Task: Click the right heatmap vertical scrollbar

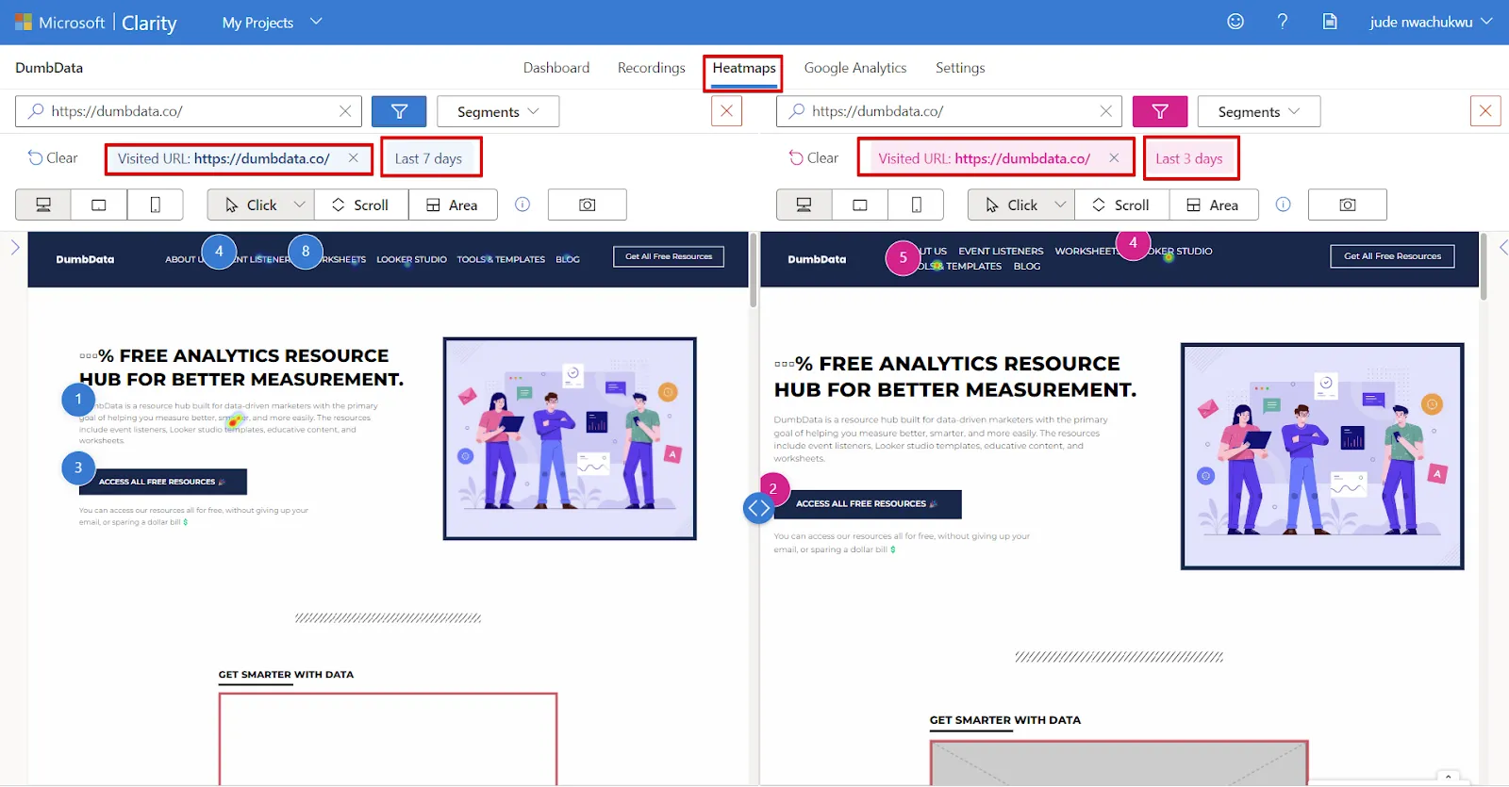Action: (x=1484, y=267)
